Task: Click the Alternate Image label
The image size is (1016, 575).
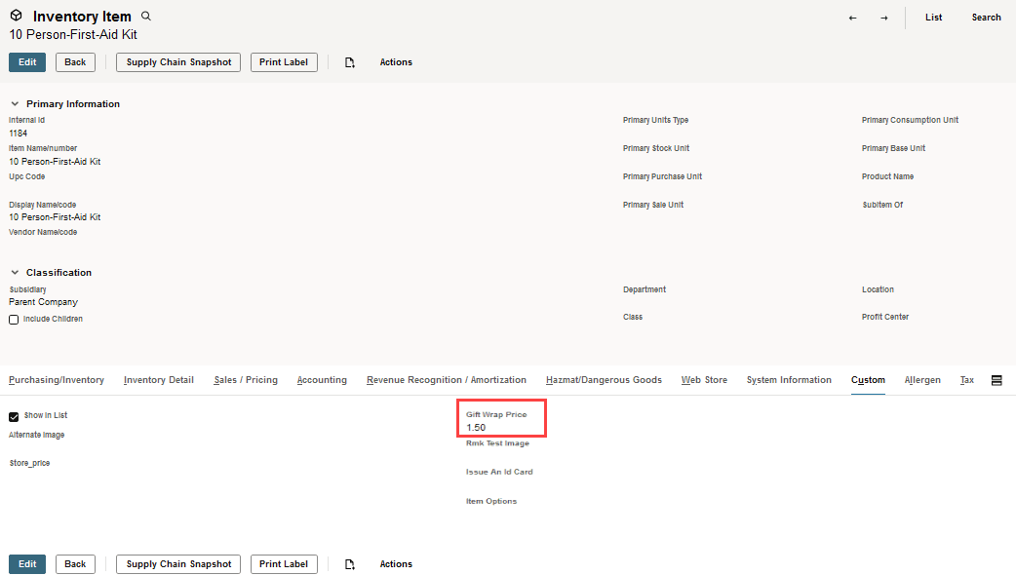Action: pyautogui.click(x=36, y=435)
